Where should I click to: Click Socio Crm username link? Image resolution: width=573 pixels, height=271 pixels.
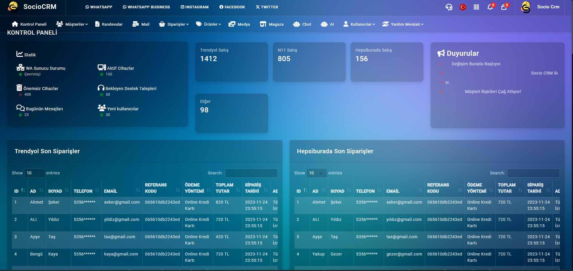tap(548, 7)
